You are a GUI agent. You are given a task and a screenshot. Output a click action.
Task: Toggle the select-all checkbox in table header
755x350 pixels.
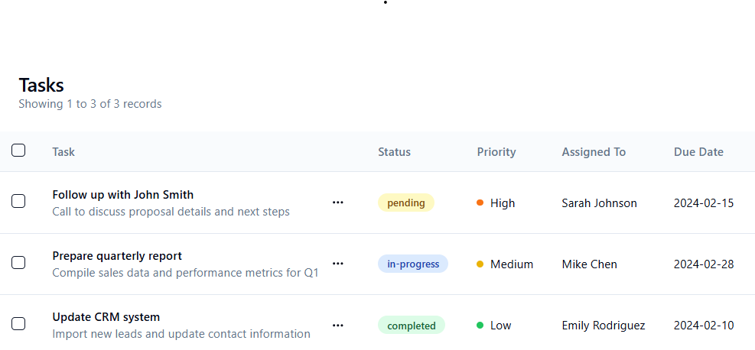point(18,151)
